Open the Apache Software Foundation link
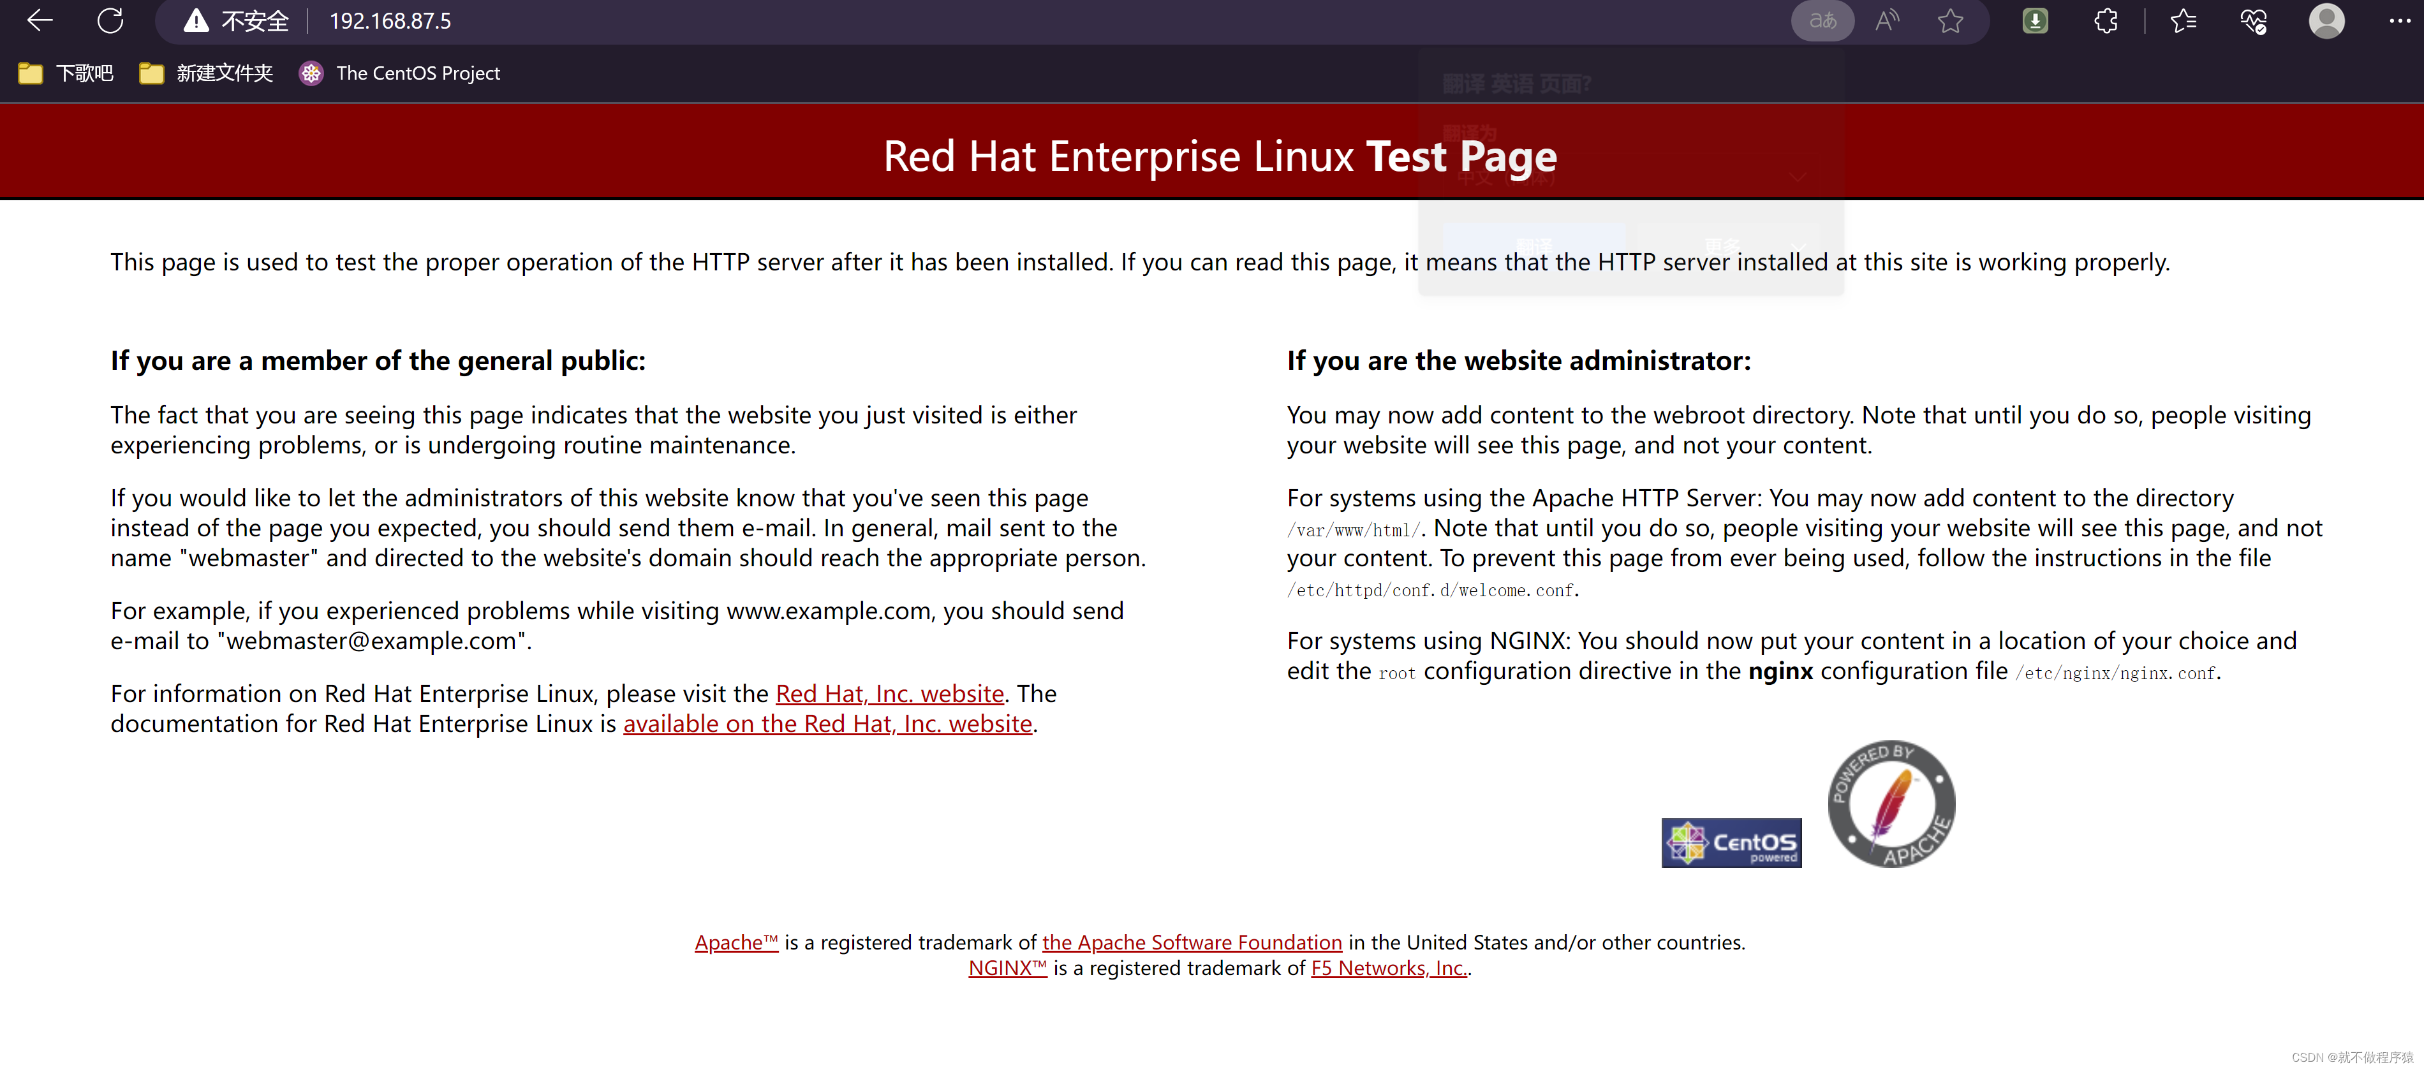2424x1070 pixels. (x=1192, y=942)
